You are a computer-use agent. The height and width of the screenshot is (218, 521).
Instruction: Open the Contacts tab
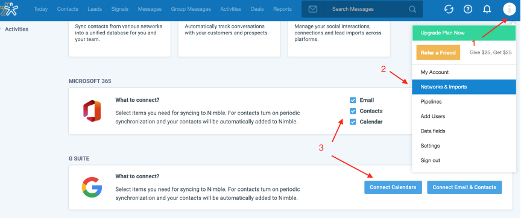pyautogui.click(x=68, y=9)
